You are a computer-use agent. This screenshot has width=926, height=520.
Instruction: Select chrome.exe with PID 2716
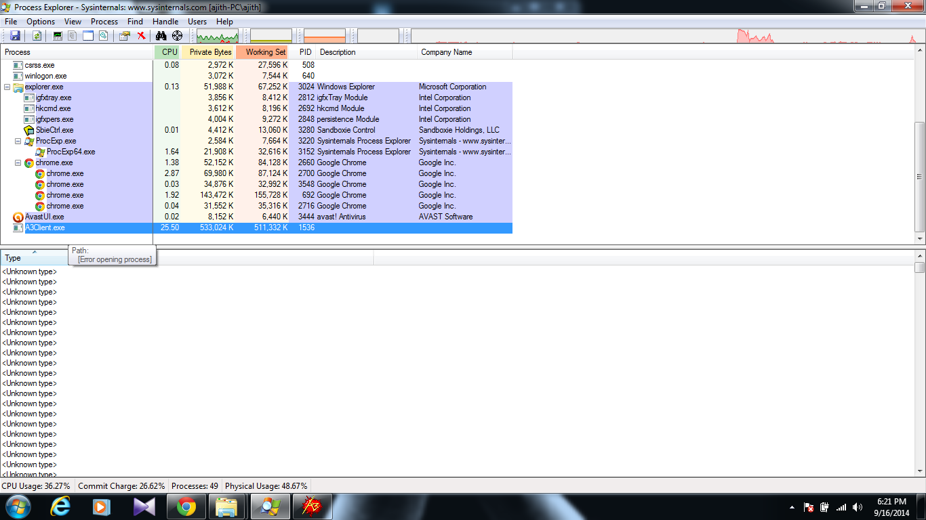(x=256, y=206)
